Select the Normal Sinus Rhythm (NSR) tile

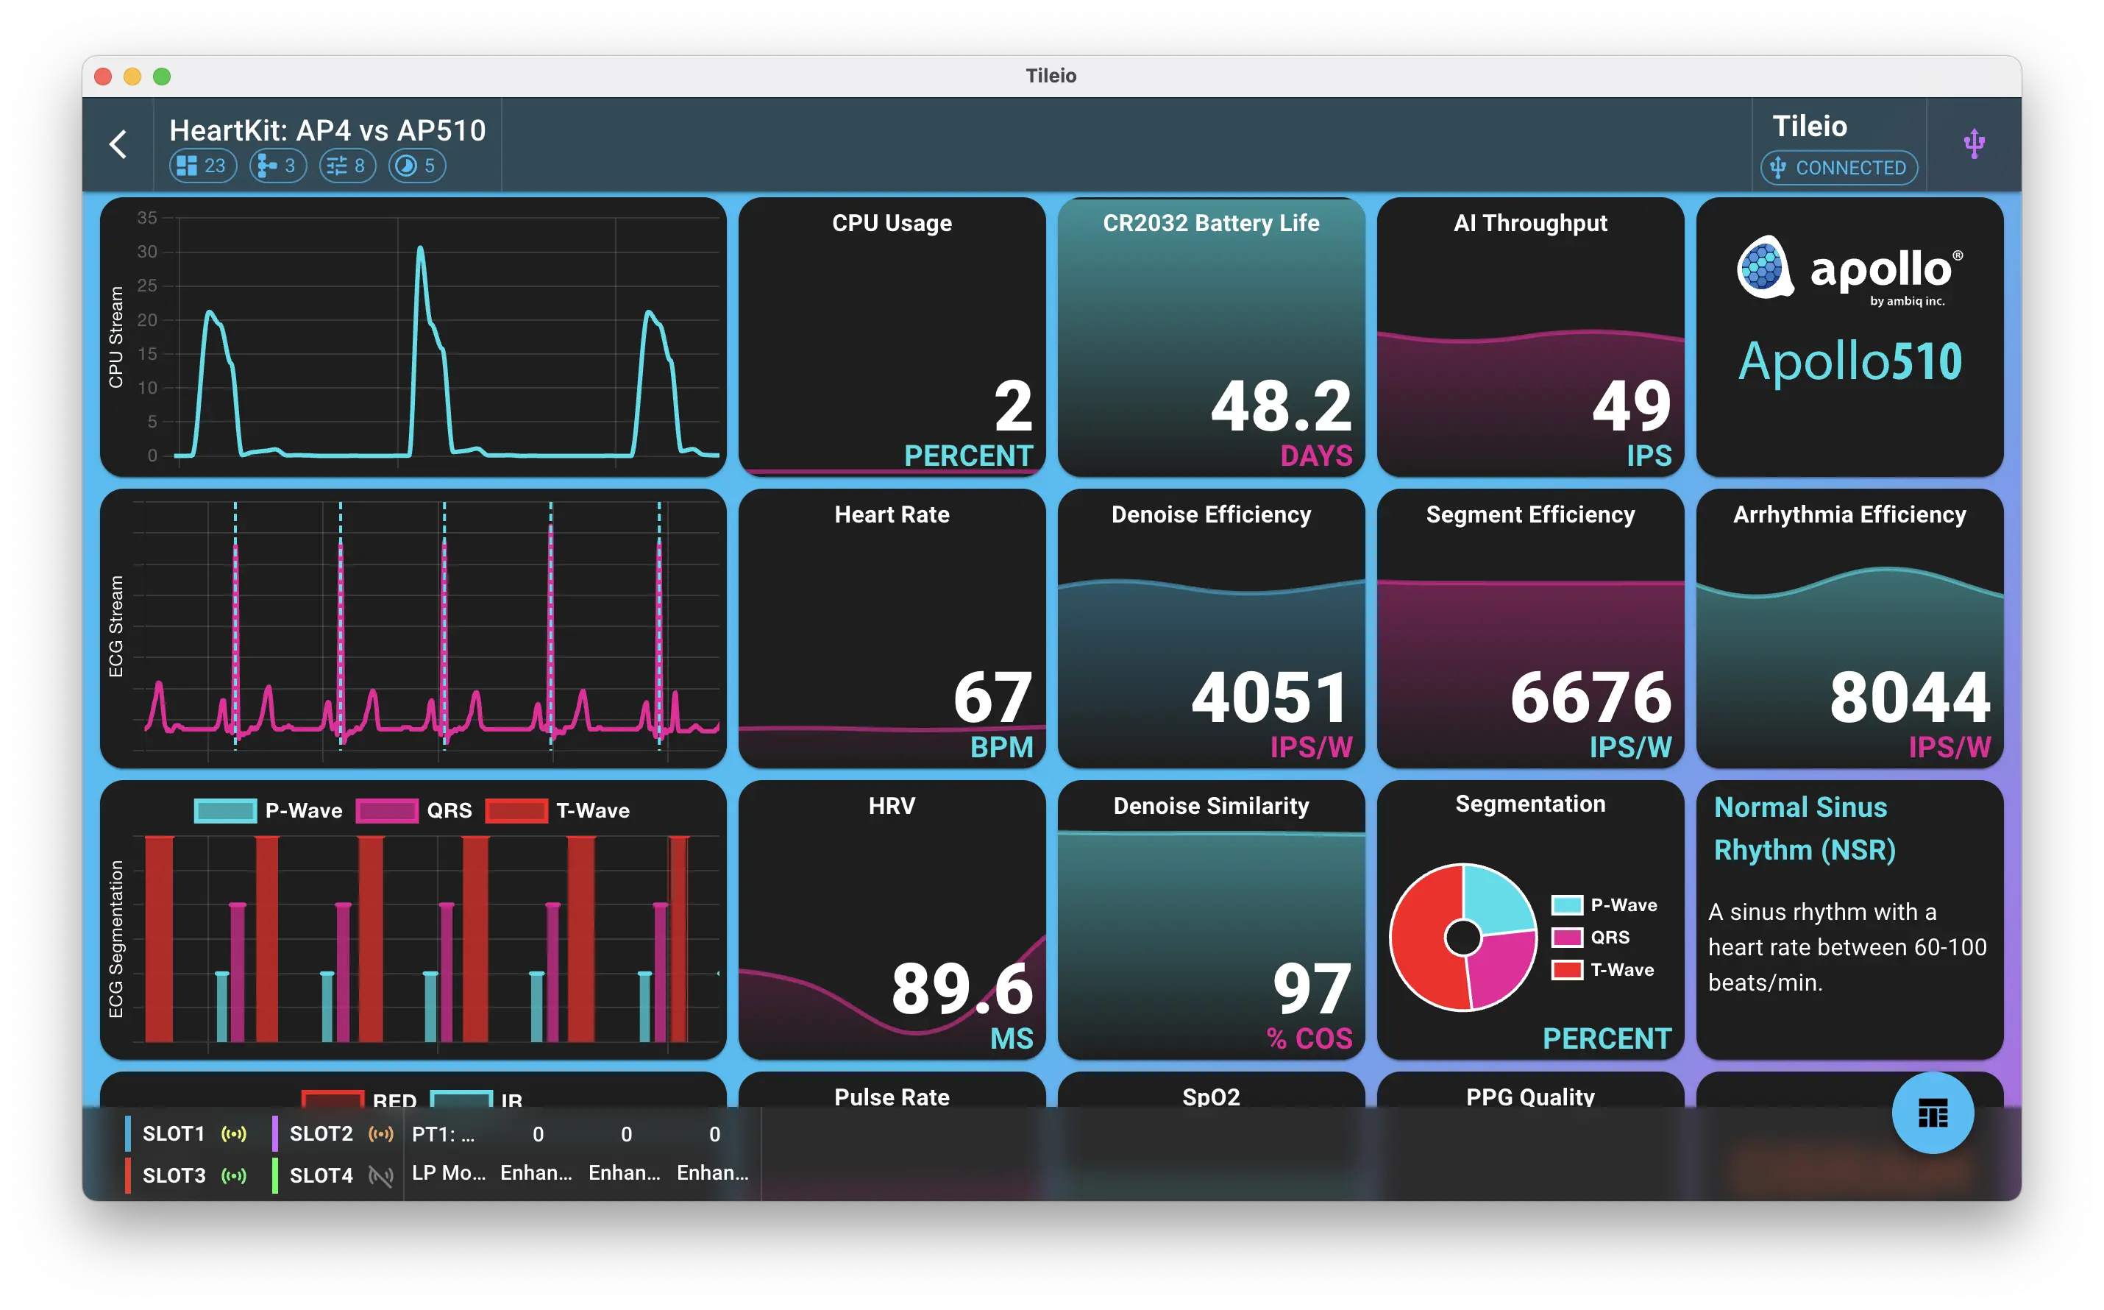tap(1849, 919)
